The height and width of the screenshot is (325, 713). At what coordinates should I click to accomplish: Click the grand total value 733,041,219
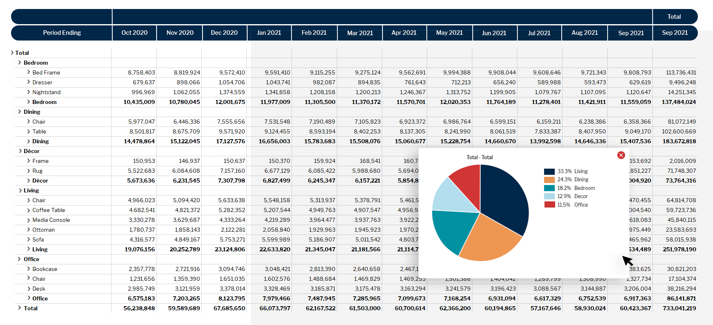679,308
